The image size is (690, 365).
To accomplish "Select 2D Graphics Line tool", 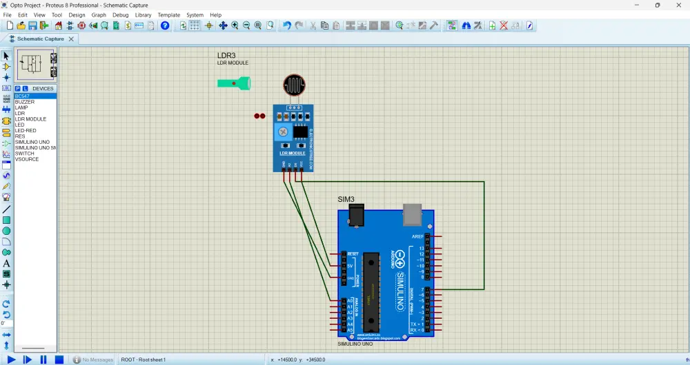I will [6, 209].
